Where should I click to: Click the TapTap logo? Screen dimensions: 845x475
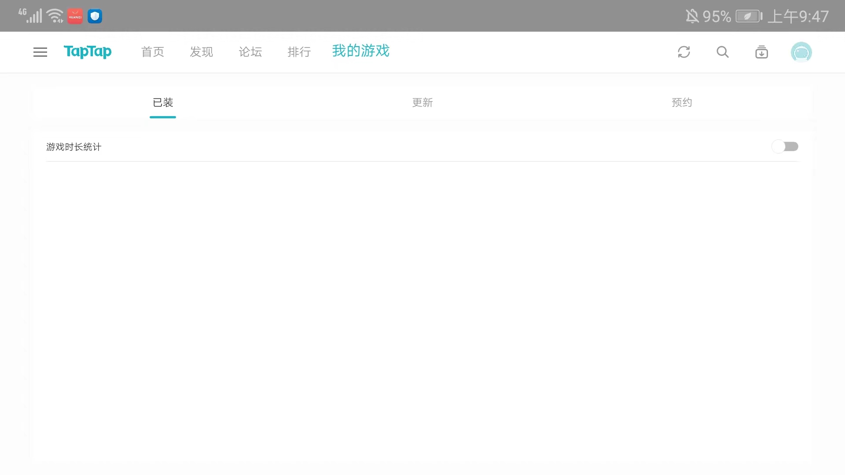(88, 52)
